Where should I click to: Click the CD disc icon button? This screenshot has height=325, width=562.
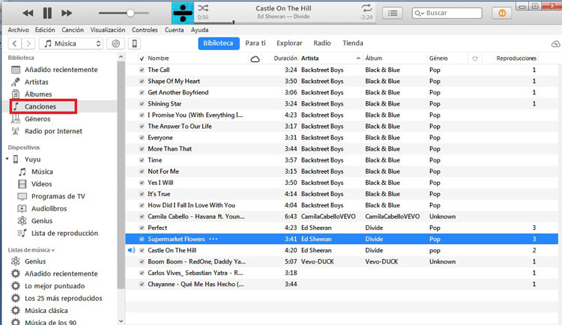click(115, 43)
